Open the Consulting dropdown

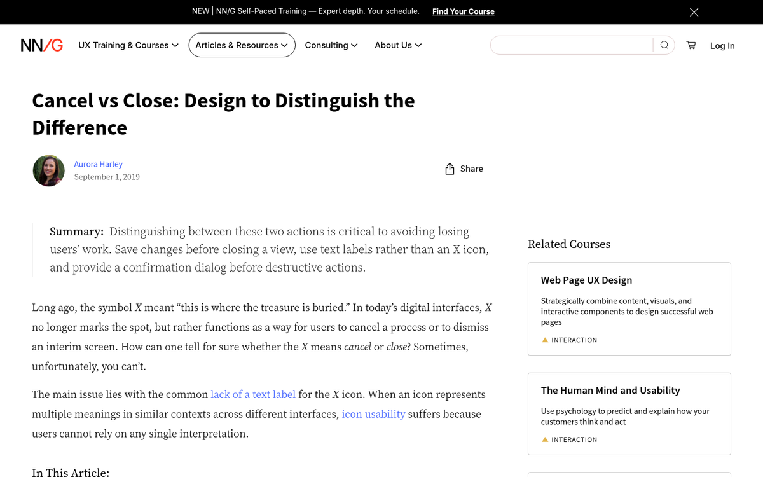point(331,45)
